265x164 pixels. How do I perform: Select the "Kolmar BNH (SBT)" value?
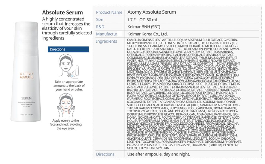point(144,27)
